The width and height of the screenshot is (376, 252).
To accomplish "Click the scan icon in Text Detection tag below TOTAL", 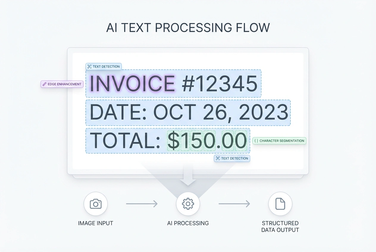I will tap(218, 158).
